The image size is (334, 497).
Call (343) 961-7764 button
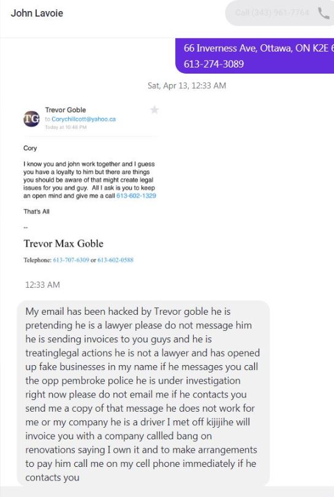coord(279,13)
